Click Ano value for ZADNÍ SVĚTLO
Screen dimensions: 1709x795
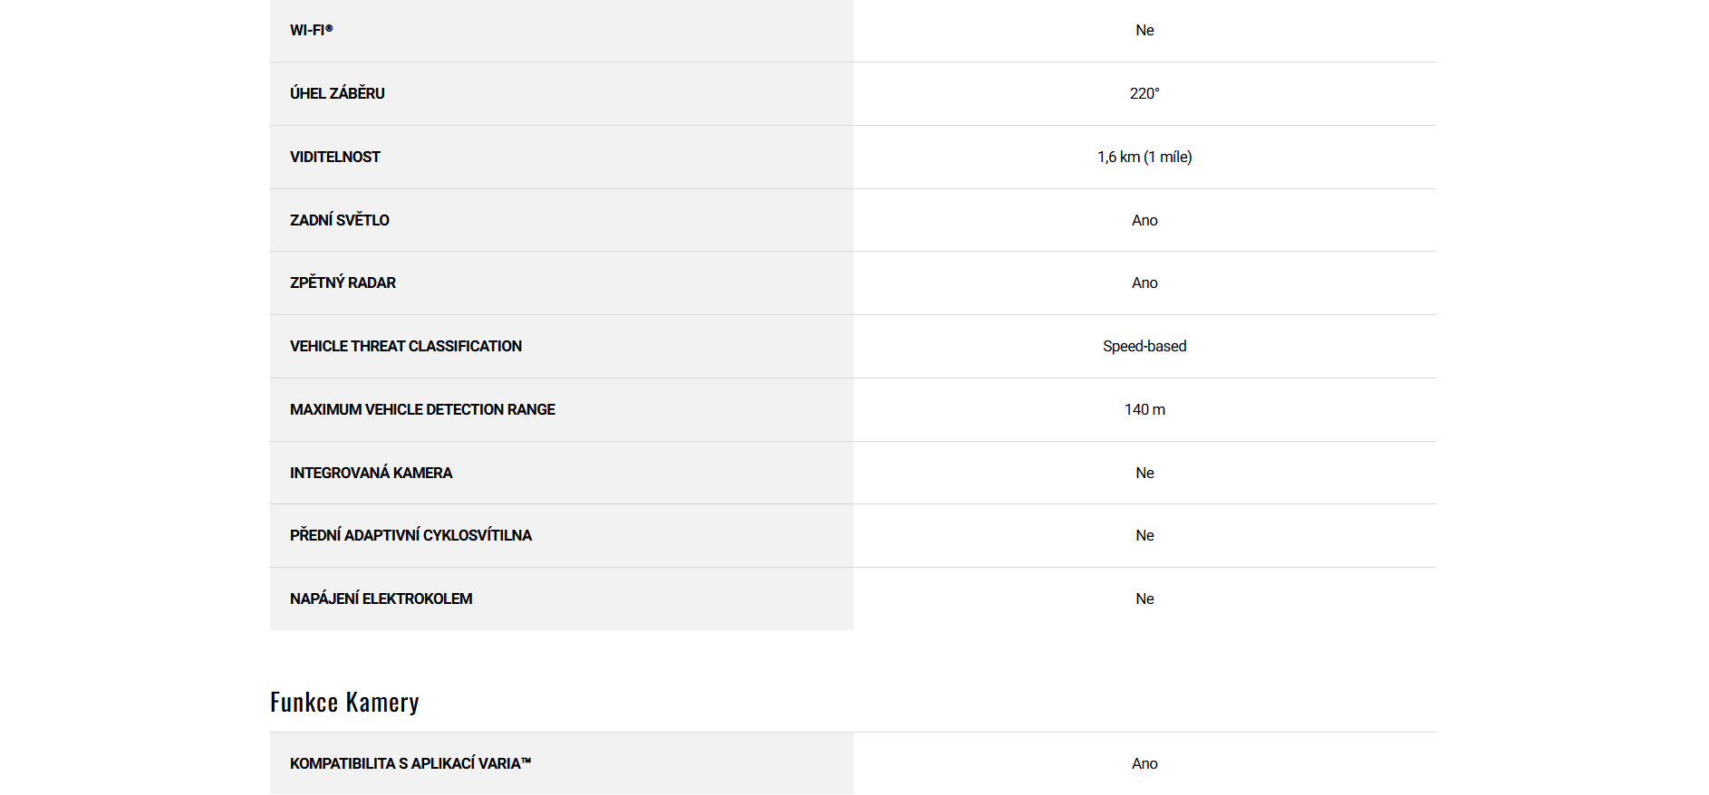point(1144,220)
